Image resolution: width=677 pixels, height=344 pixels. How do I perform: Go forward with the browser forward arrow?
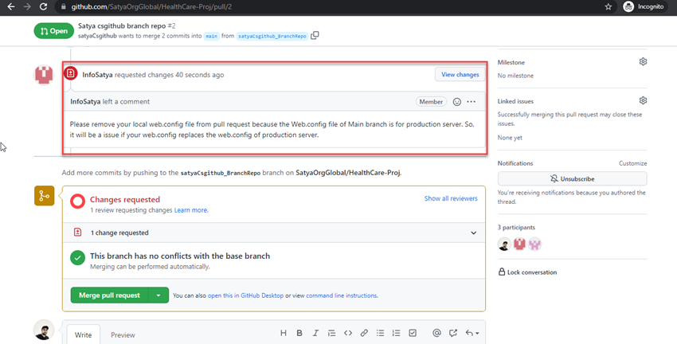click(x=27, y=7)
